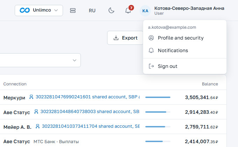This screenshot has width=238, height=147.
Task: Click the Export button
Action: tap(125, 38)
